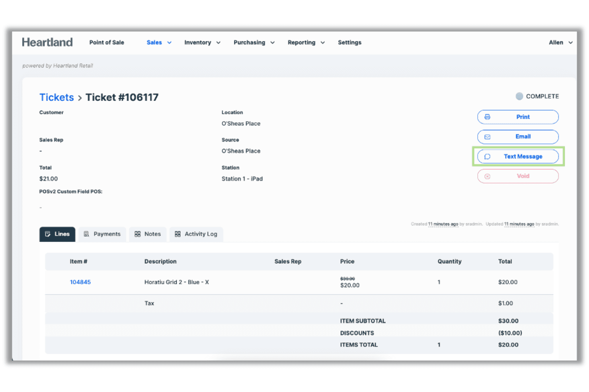Click the 'Station 1 - iPad' value

(x=242, y=179)
